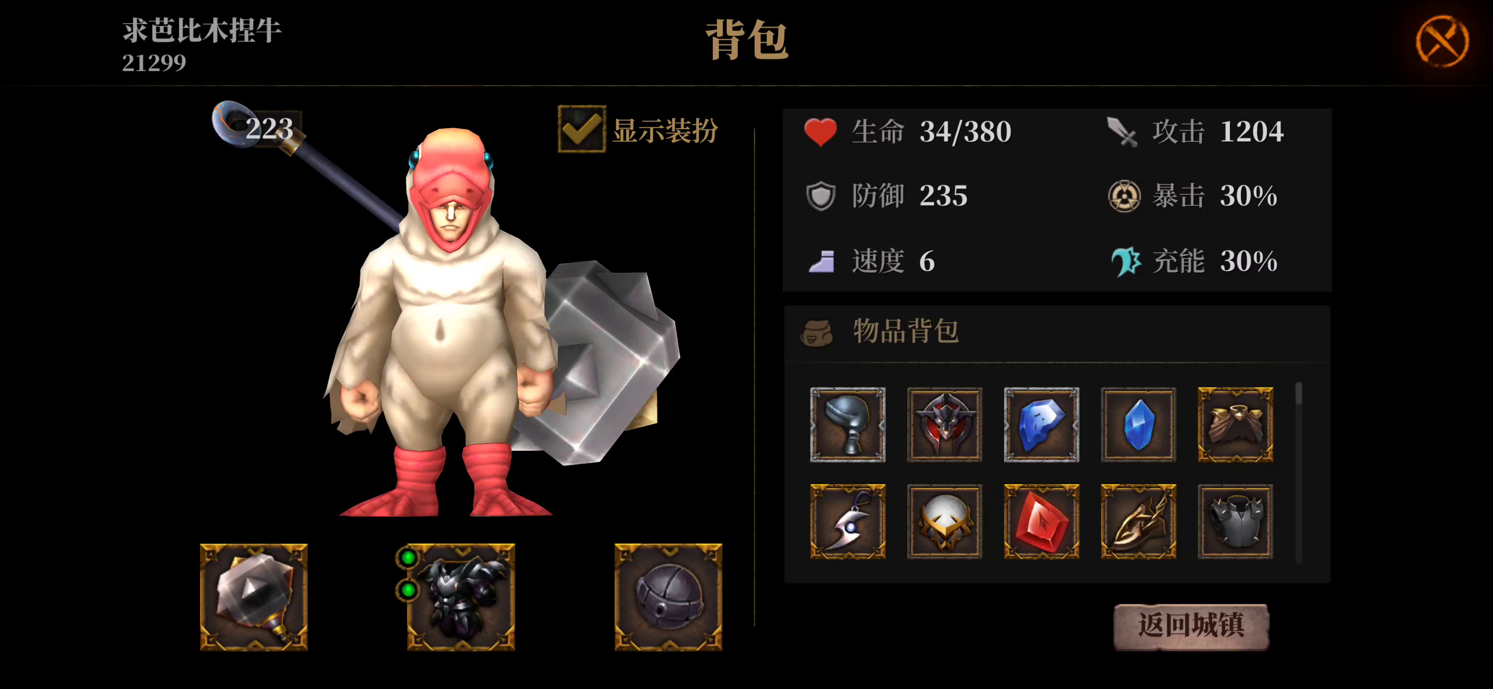Open the equipped dark armor slot
The width and height of the screenshot is (1493, 689).
coord(461,597)
